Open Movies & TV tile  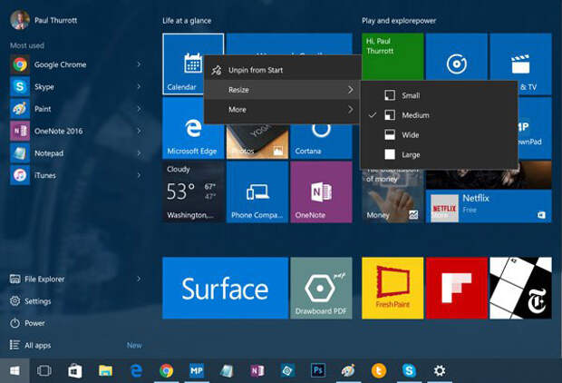coord(521,56)
